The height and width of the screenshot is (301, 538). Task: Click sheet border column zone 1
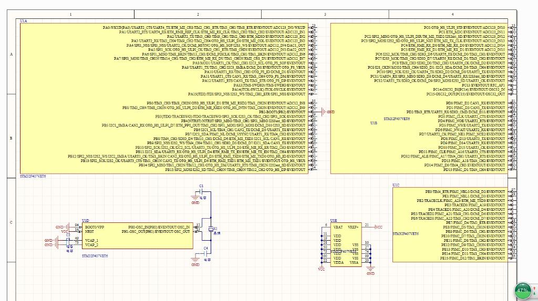[71, 14]
